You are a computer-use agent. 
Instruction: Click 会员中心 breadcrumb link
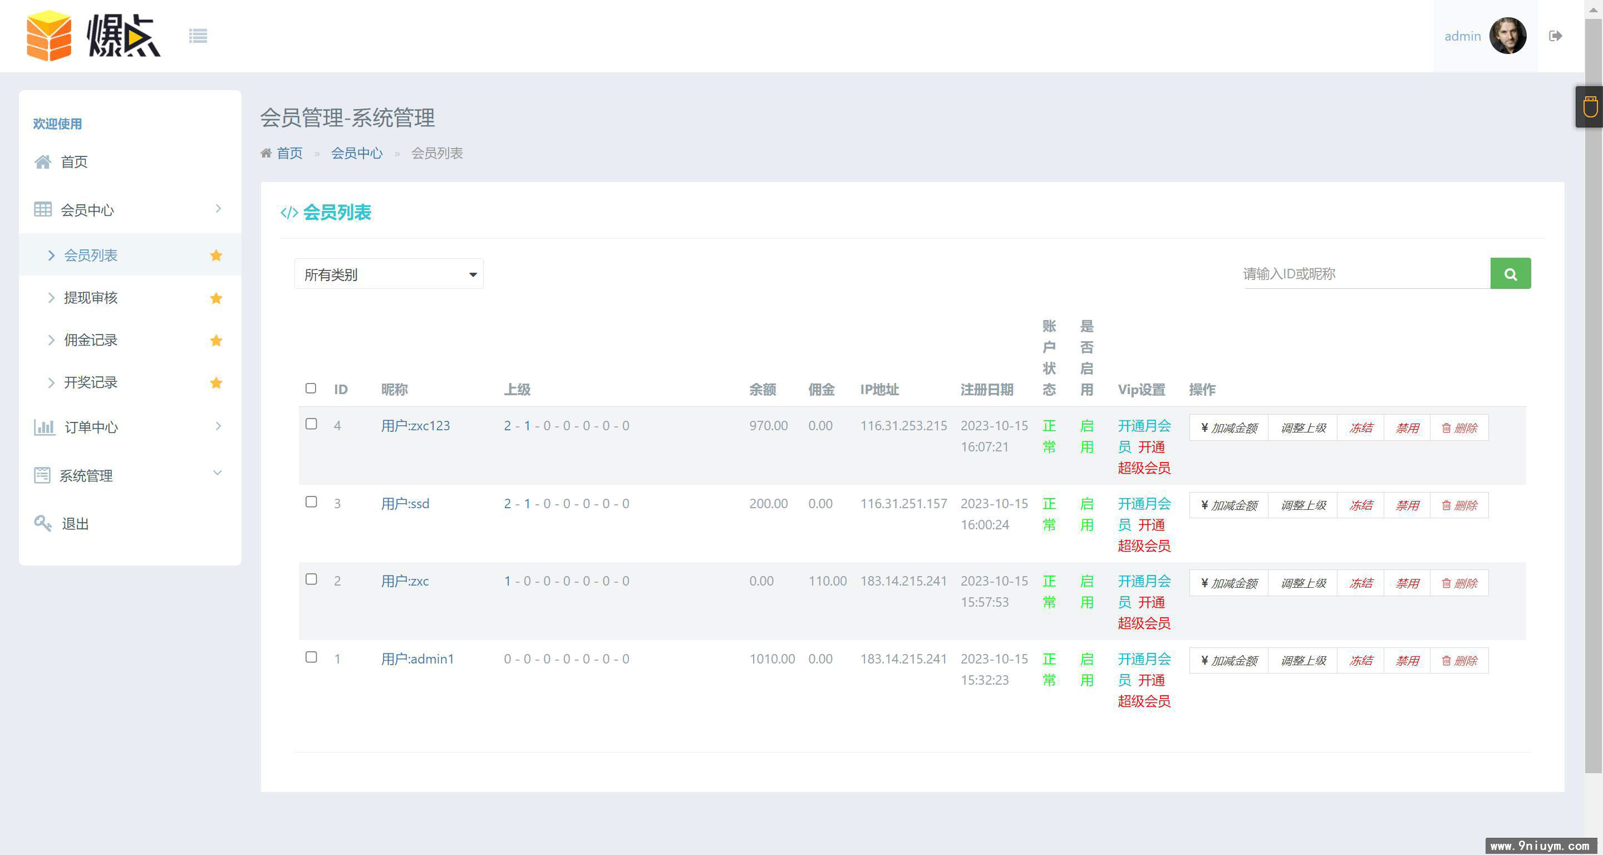click(x=357, y=153)
